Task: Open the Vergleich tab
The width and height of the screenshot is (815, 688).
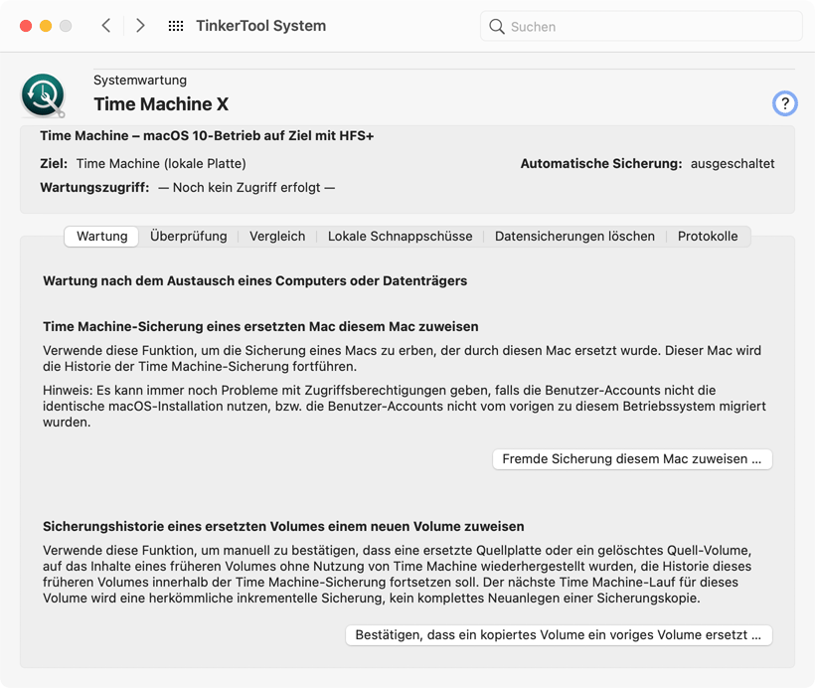Action: [277, 236]
